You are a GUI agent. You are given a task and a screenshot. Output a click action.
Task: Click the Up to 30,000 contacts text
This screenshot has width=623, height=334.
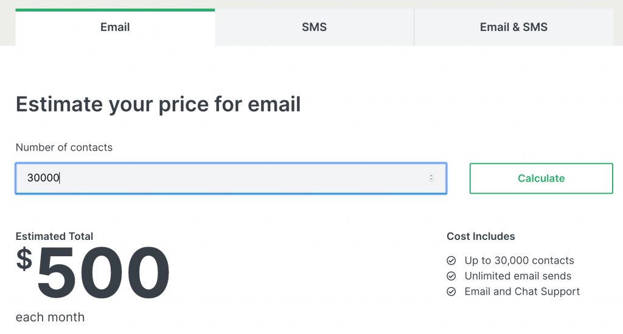click(x=519, y=261)
